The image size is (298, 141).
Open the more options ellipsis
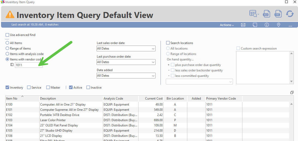click(290, 26)
